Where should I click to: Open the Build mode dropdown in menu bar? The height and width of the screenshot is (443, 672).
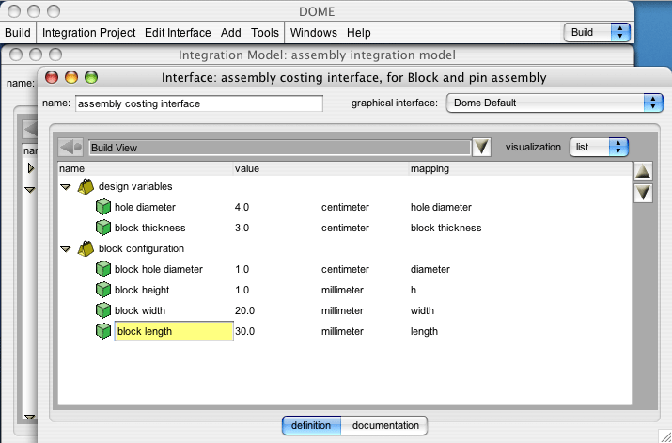click(x=597, y=33)
